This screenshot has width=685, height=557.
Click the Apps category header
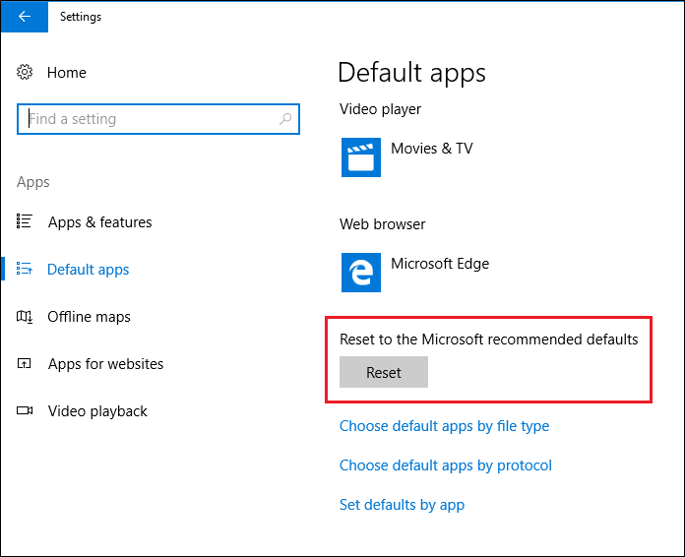click(33, 182)
